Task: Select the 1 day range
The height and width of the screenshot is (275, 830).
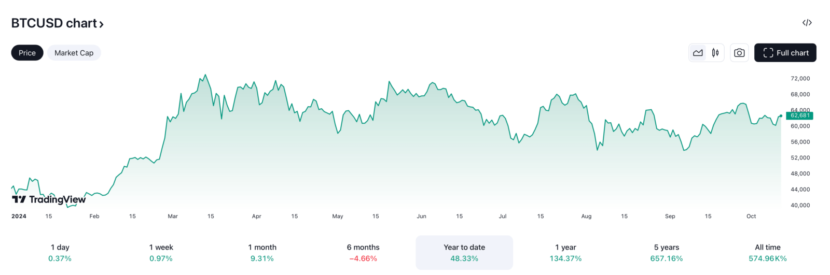Action: (60, 253)
